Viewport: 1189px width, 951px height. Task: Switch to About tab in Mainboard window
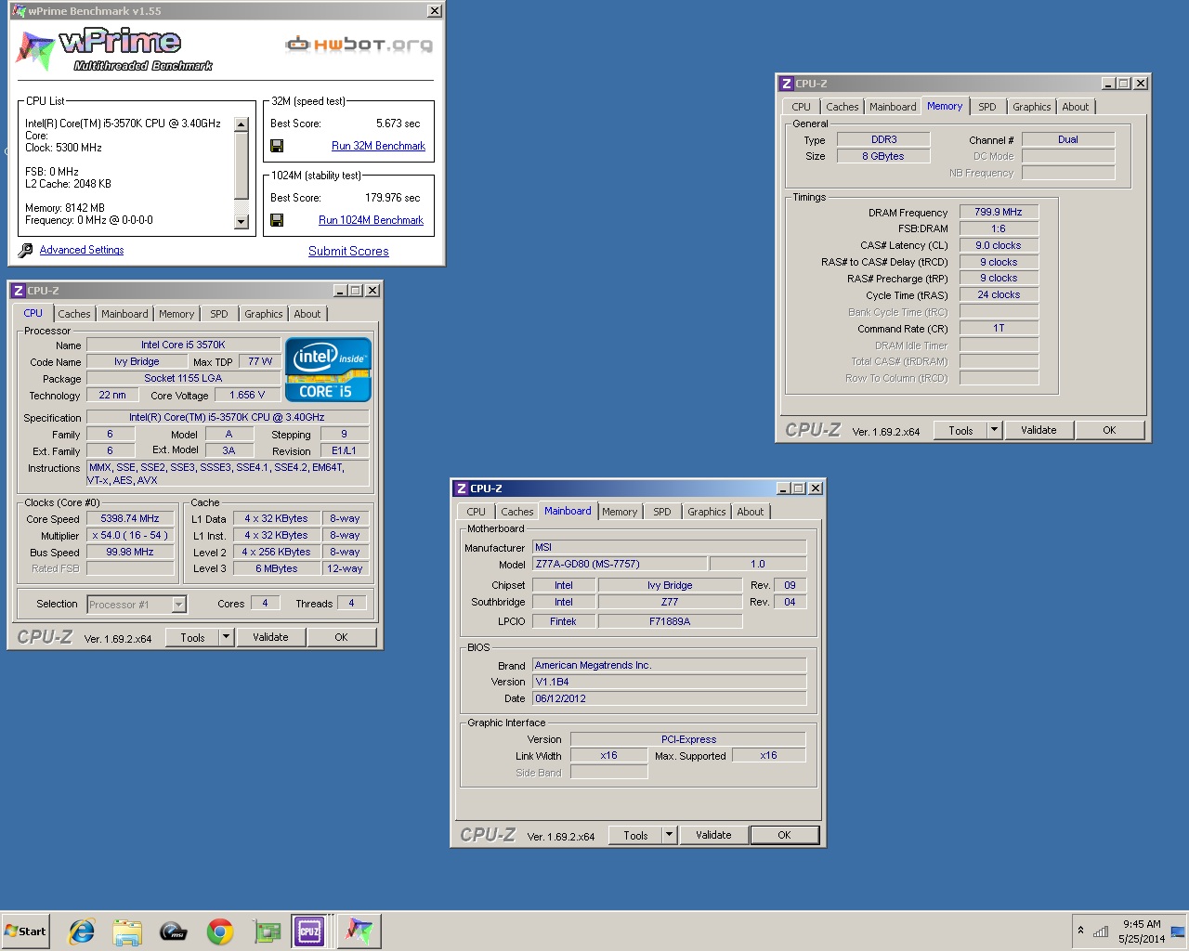[751, 512]
